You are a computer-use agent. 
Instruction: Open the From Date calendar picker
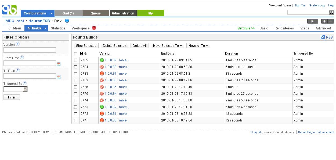click(59, 64)
